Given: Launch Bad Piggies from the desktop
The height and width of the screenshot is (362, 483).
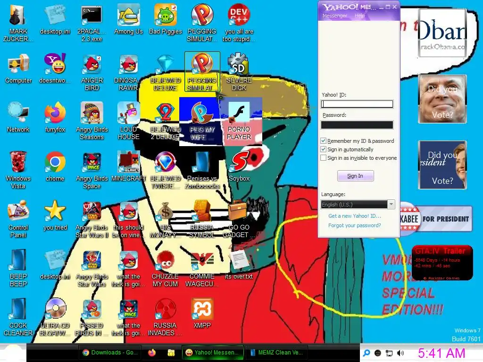Looking at the screenshot, I should click(x=166, y=20).
